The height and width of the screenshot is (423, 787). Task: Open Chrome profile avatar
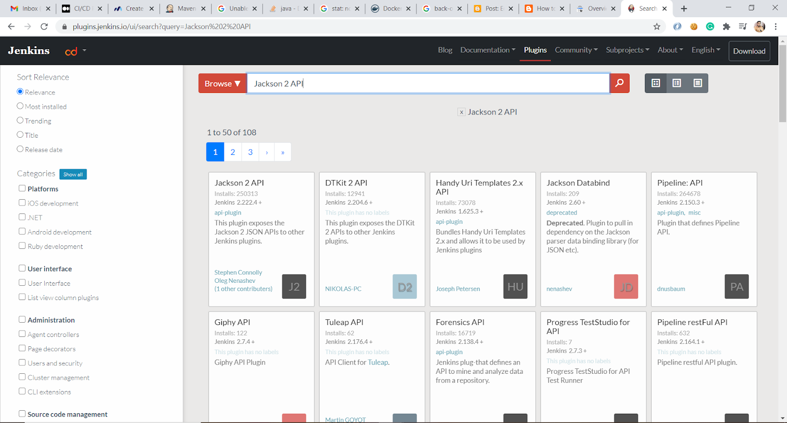coord(759,27)
